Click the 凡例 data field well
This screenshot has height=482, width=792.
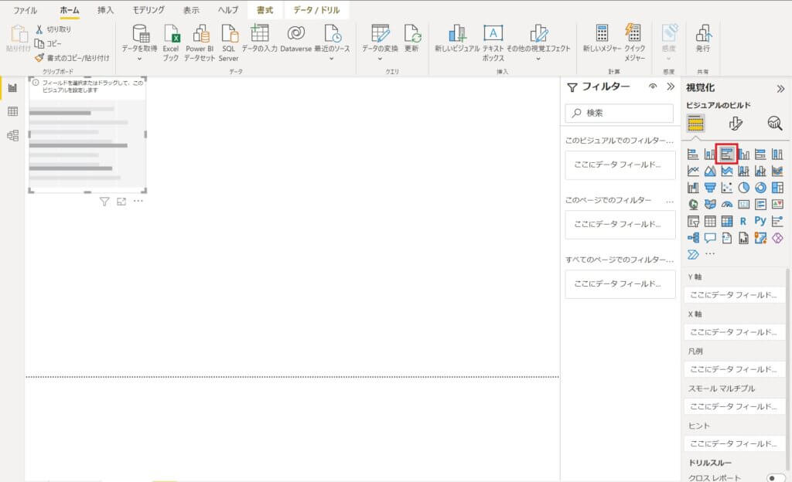pos(734,369)
